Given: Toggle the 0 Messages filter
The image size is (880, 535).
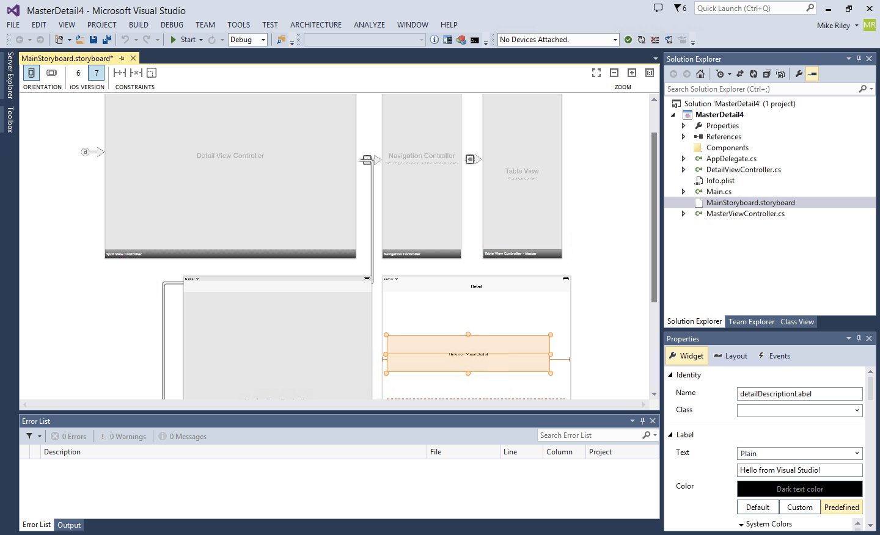Looking at the screenshot, I should coord(182,437).
